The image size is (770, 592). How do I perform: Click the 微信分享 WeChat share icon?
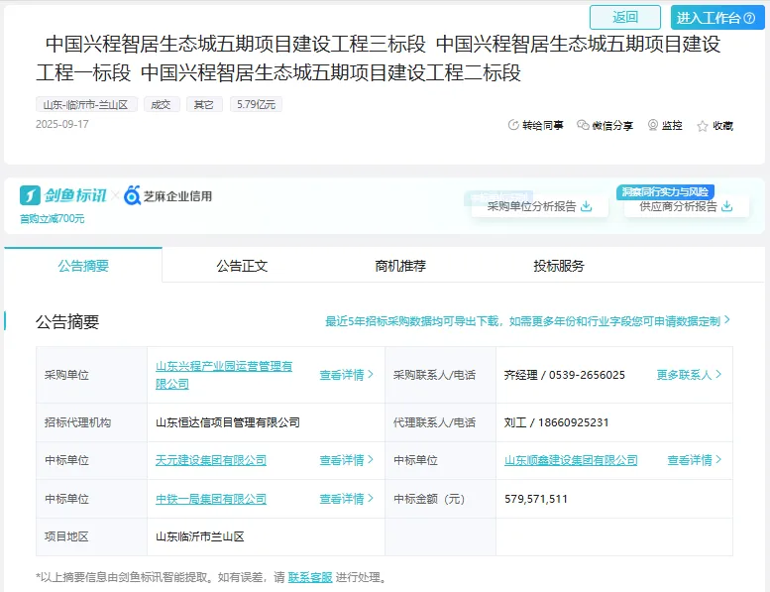[x=583, y=126]
